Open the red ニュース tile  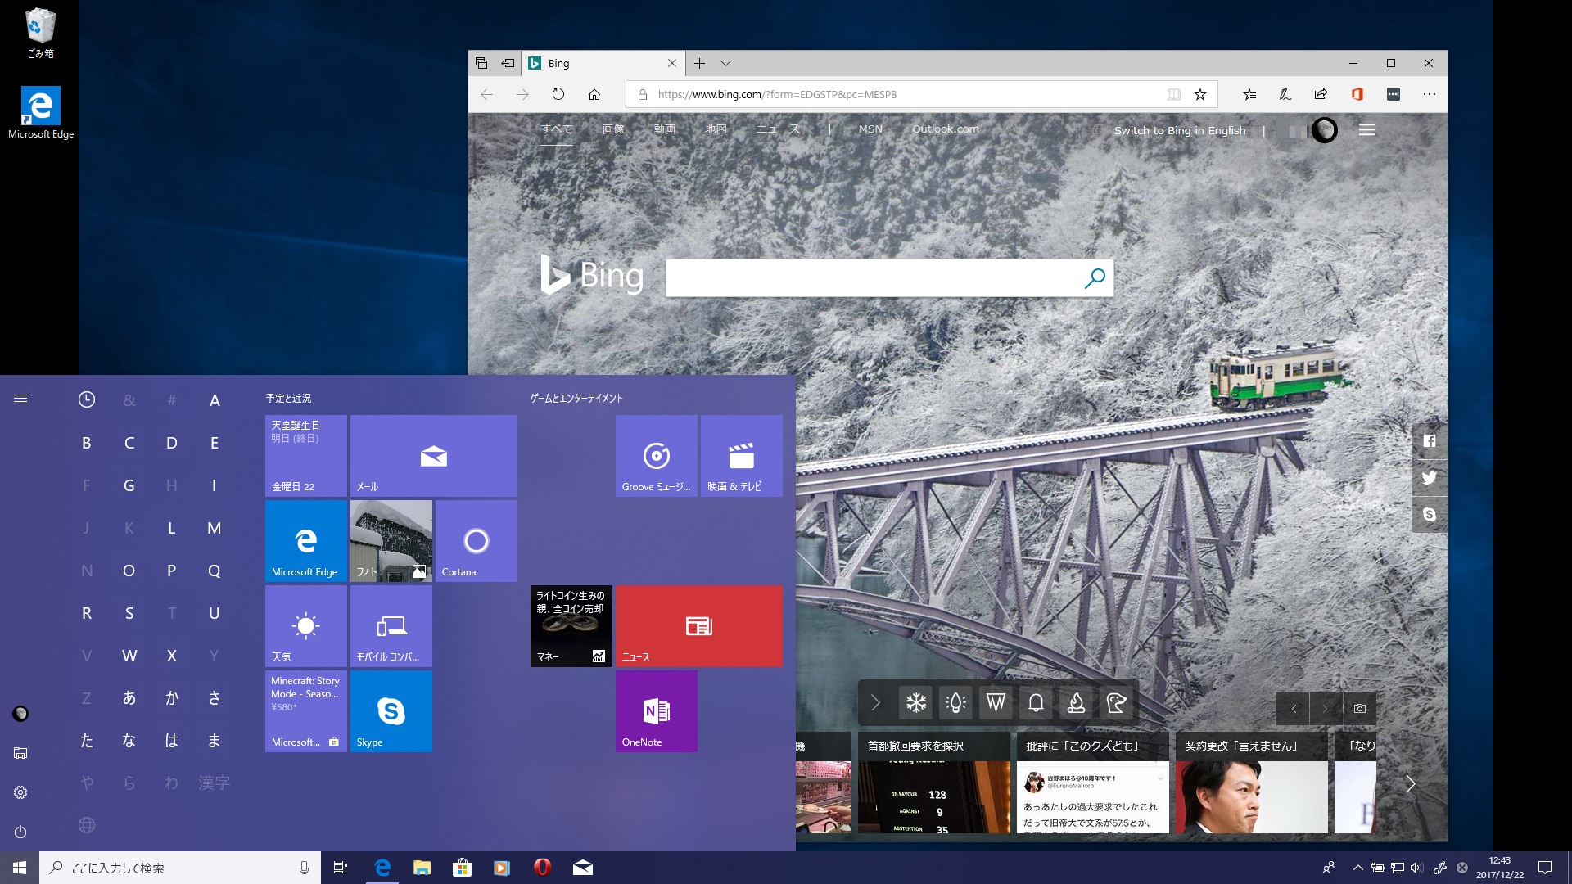point(699,626)
